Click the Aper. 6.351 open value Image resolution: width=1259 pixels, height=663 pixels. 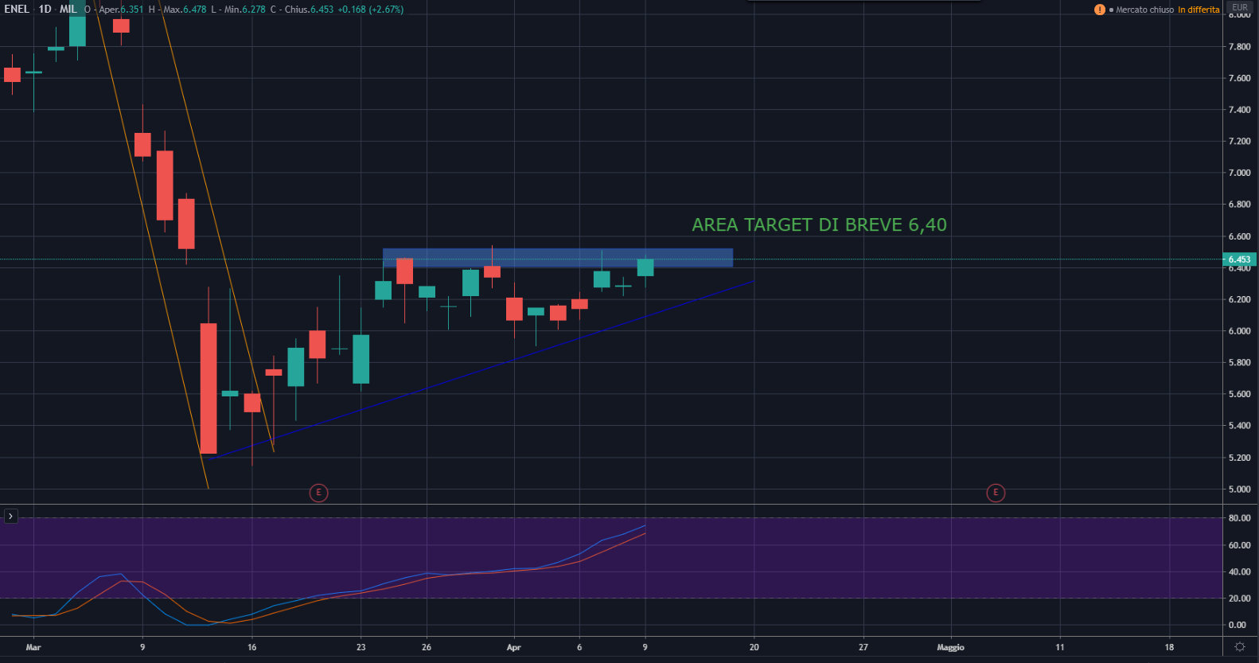pos(121,10)
